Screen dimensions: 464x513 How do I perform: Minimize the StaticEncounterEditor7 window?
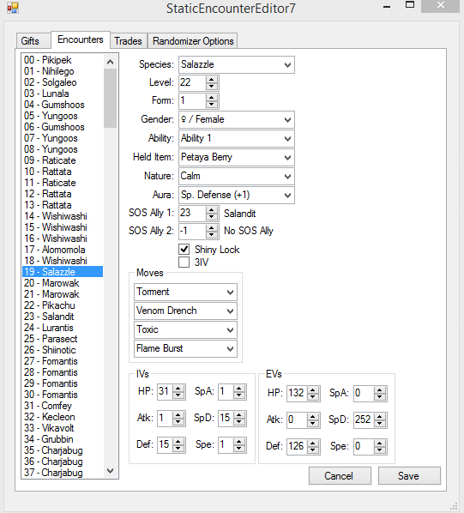click(x=387, y=6)
